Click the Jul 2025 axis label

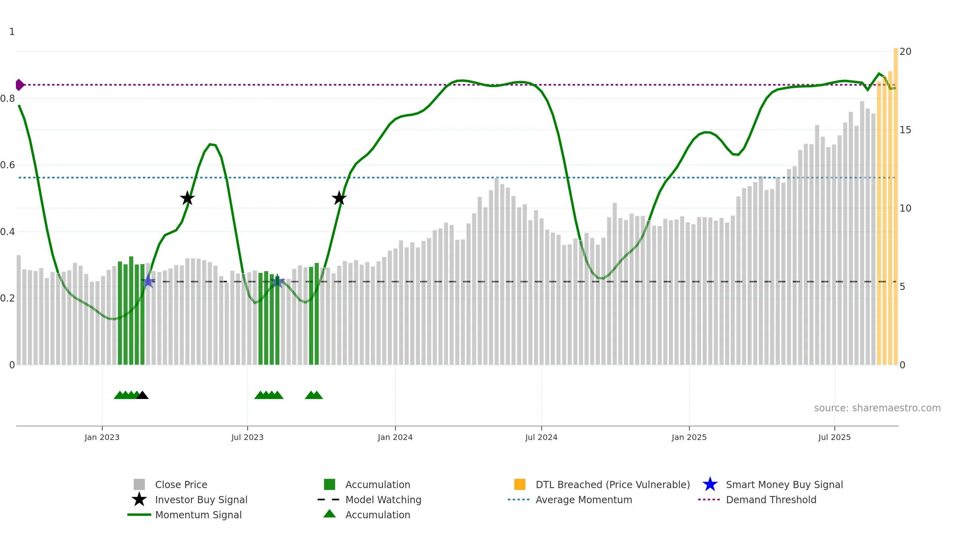[834, 438]
